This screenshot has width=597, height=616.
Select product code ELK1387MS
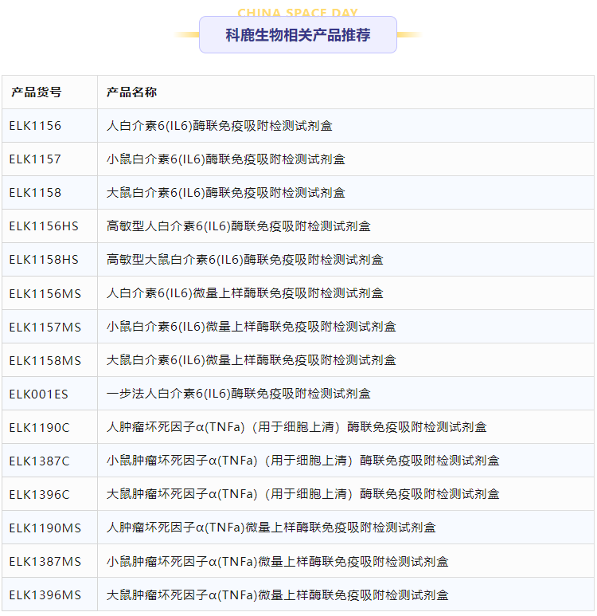[x=45, y=561]
